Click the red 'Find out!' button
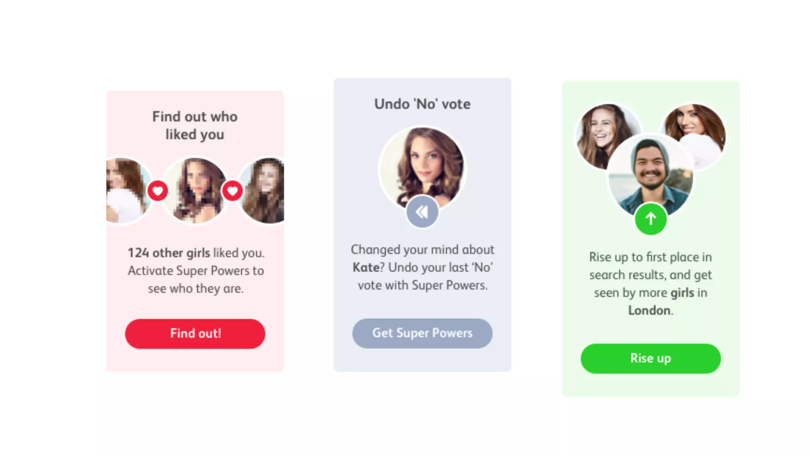The width and height of the screenshot is (810, 456). pyautogui.click(x=195, y=334)
